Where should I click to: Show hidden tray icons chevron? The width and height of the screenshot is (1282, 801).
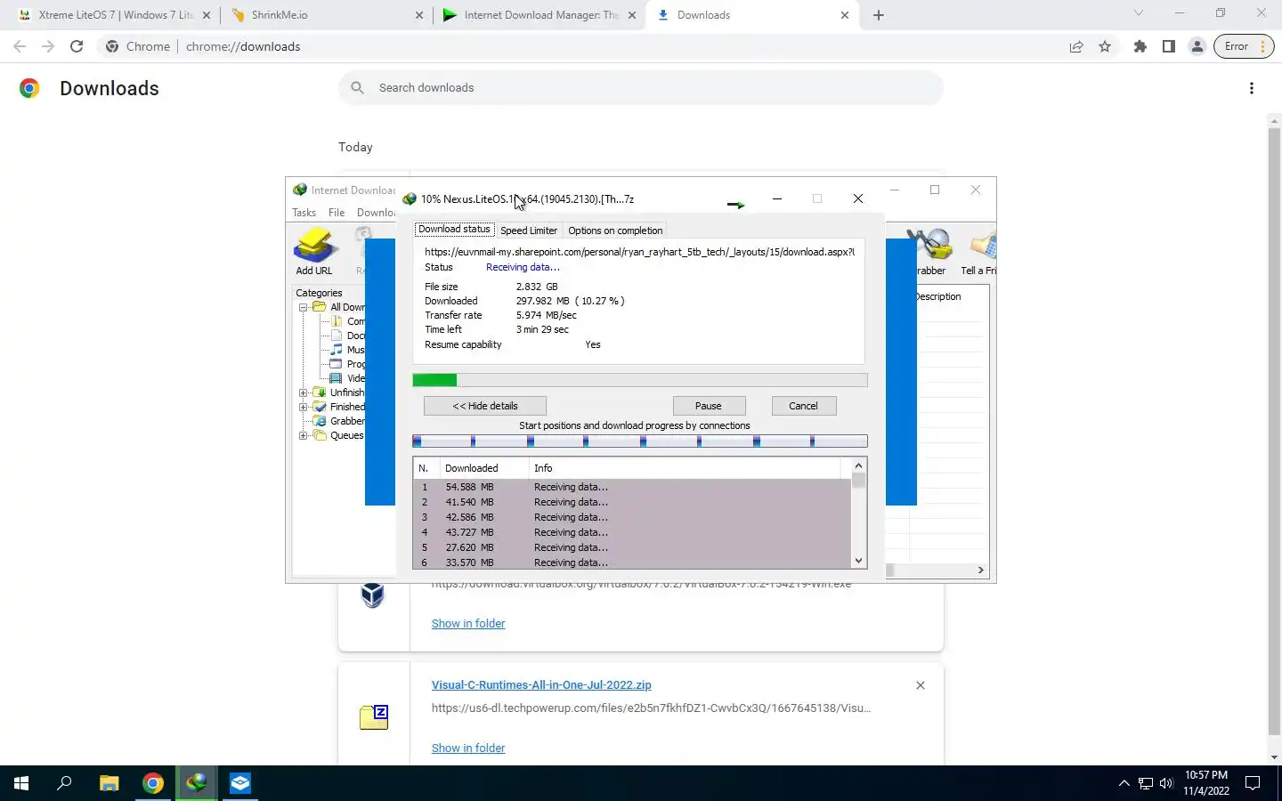1124,783
